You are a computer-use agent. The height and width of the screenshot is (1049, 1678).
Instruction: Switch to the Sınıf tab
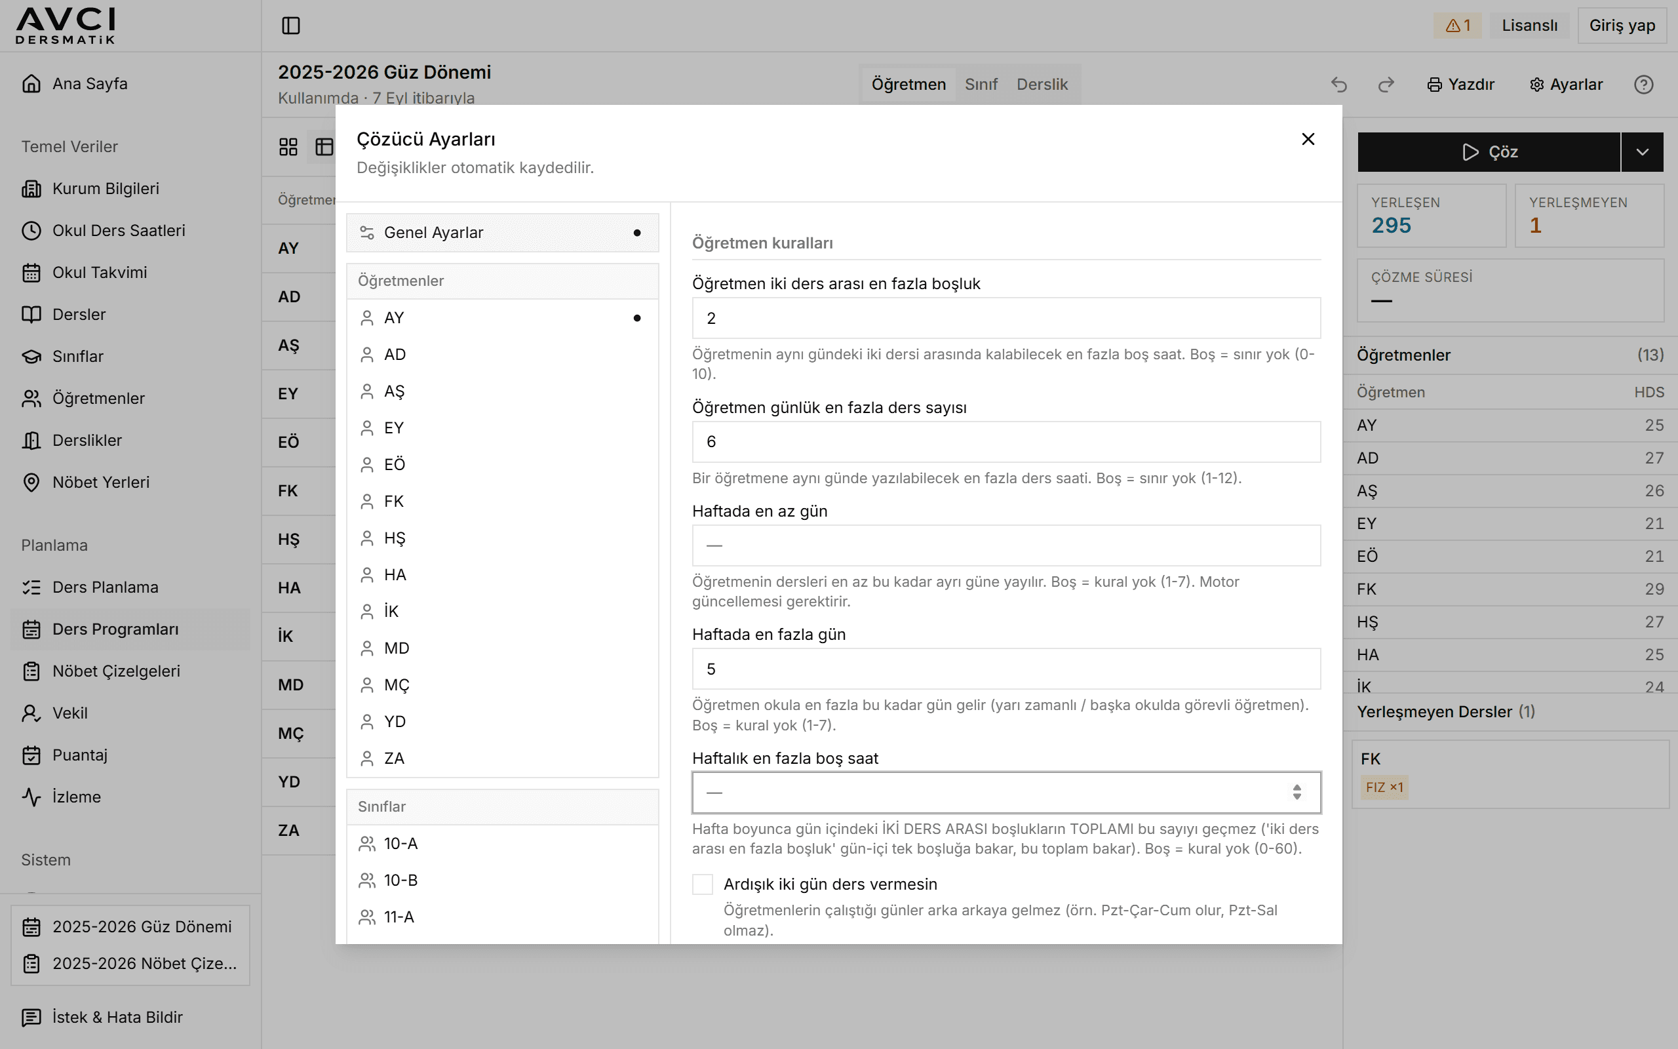[x=981, y=85]
